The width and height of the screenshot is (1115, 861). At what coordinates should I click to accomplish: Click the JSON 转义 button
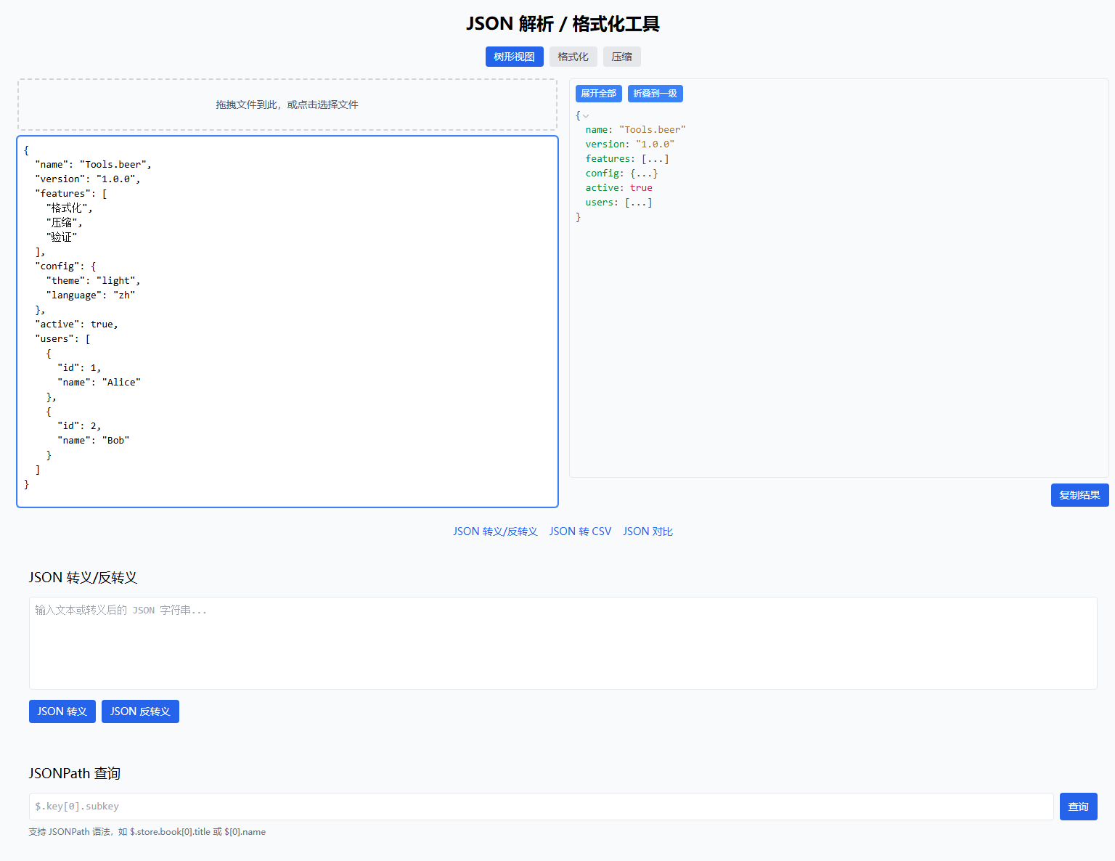pyautogui.click(x=62, y=711)
